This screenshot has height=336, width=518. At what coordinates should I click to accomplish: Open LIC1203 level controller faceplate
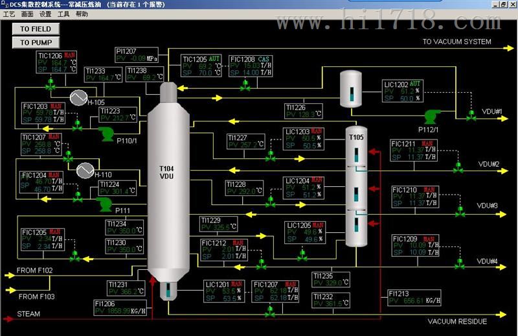[303, 139]
